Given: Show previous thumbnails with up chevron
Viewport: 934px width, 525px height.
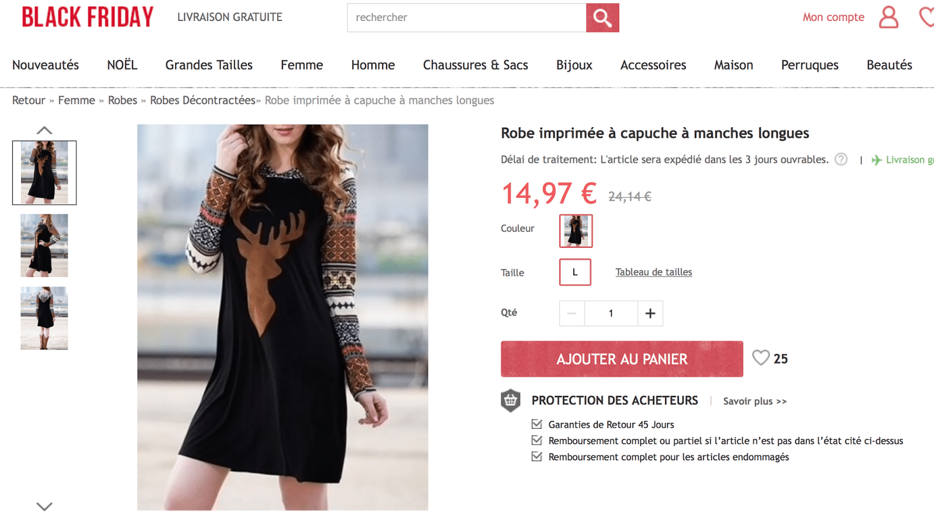Looking at the screenshot, I should click(x=44, y=130).
